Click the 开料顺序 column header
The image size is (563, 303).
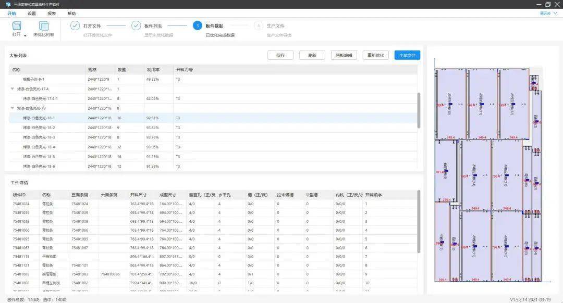[389, 195]
